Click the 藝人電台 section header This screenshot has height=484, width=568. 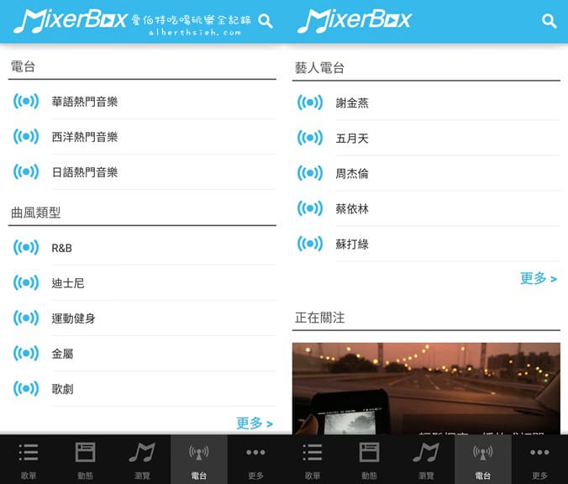pos(319,68)
